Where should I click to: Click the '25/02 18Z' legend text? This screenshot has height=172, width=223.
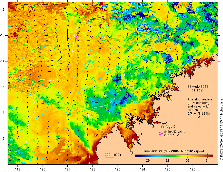pyautogui.click(x=171, y=135)
